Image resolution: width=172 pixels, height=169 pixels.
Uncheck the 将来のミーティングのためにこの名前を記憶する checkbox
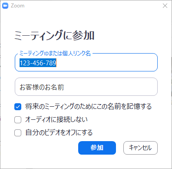point(18,107)
